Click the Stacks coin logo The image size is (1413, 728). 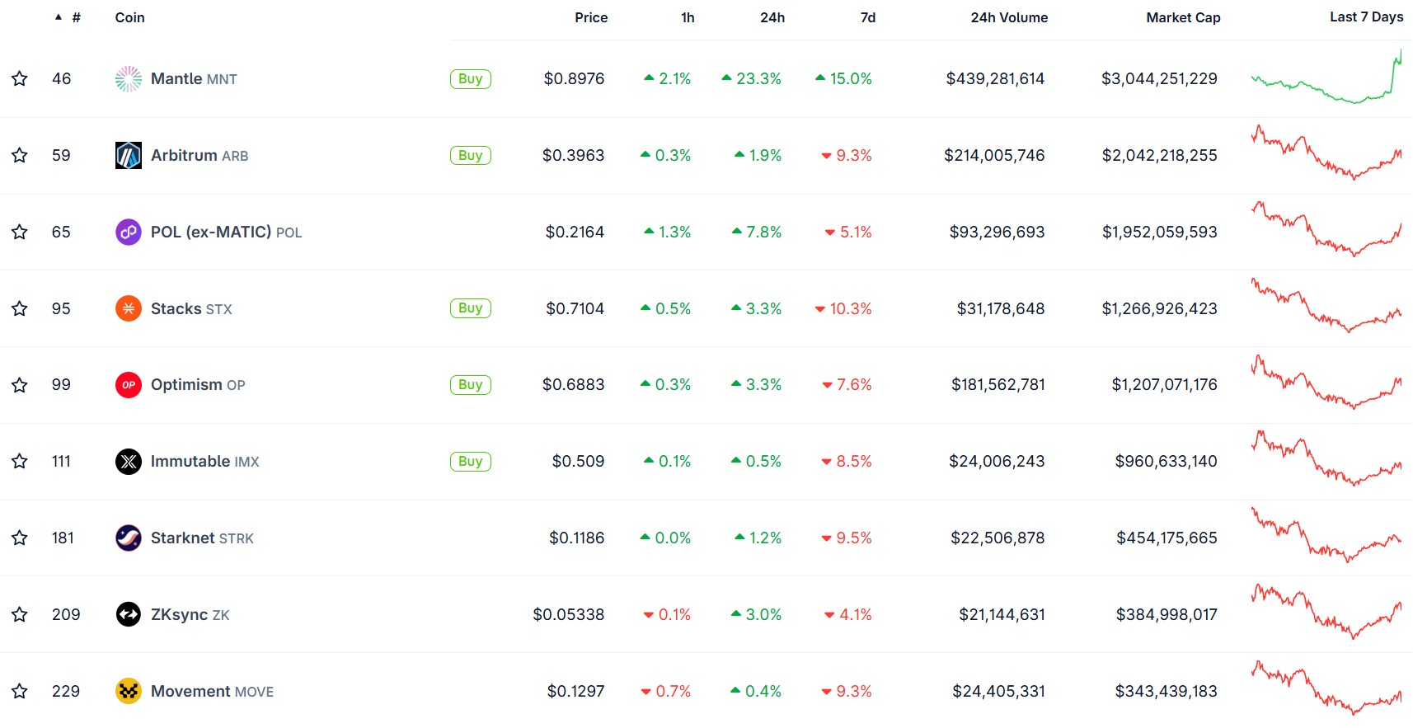[x=128, y=308]
